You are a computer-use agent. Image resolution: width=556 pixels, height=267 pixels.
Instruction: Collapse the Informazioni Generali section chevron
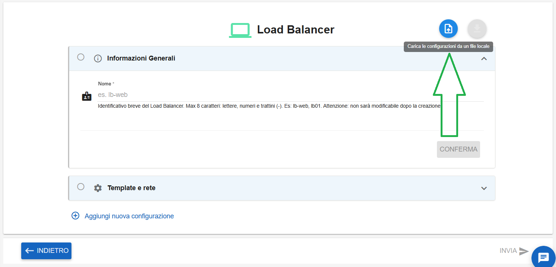tap(484, 58)
